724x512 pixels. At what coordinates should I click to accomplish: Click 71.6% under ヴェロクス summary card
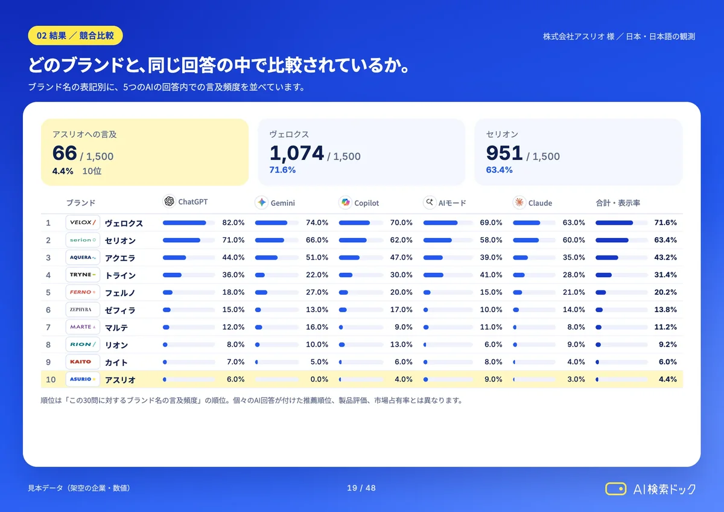pyautogui.click(x=282, y=170)
